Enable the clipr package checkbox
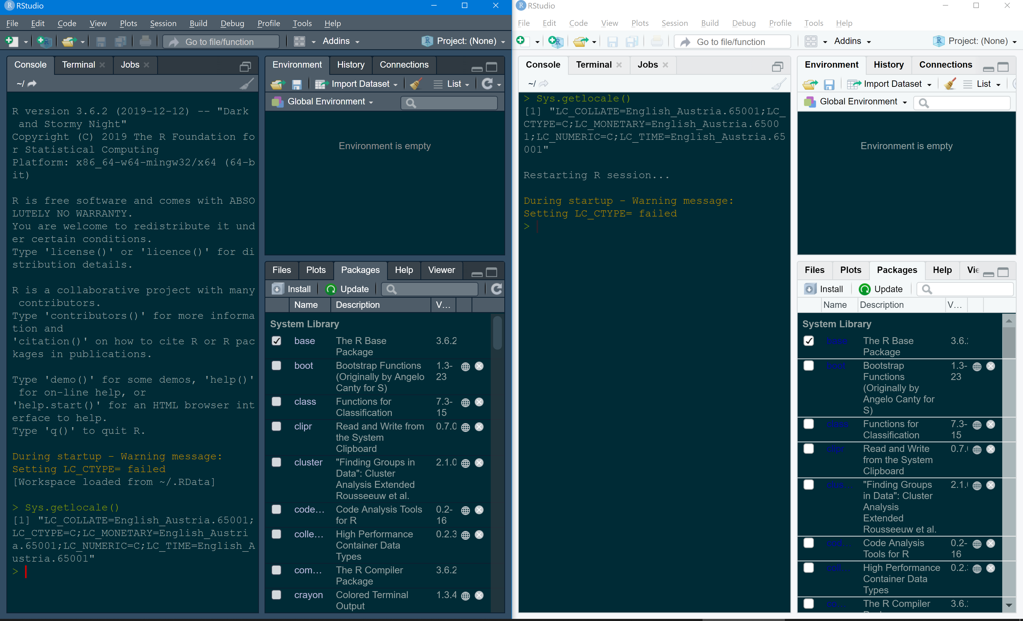 [277, 426]
